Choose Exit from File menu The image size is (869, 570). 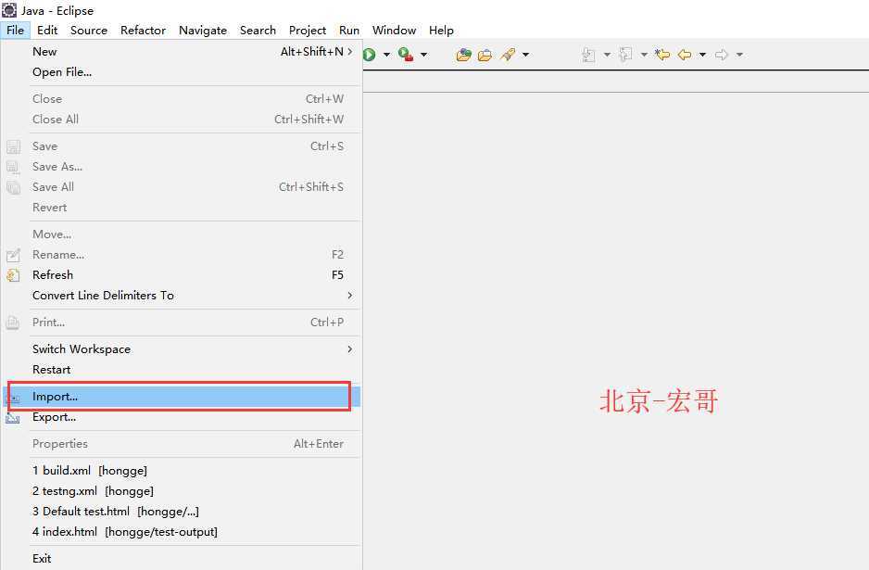pos(182,559)
